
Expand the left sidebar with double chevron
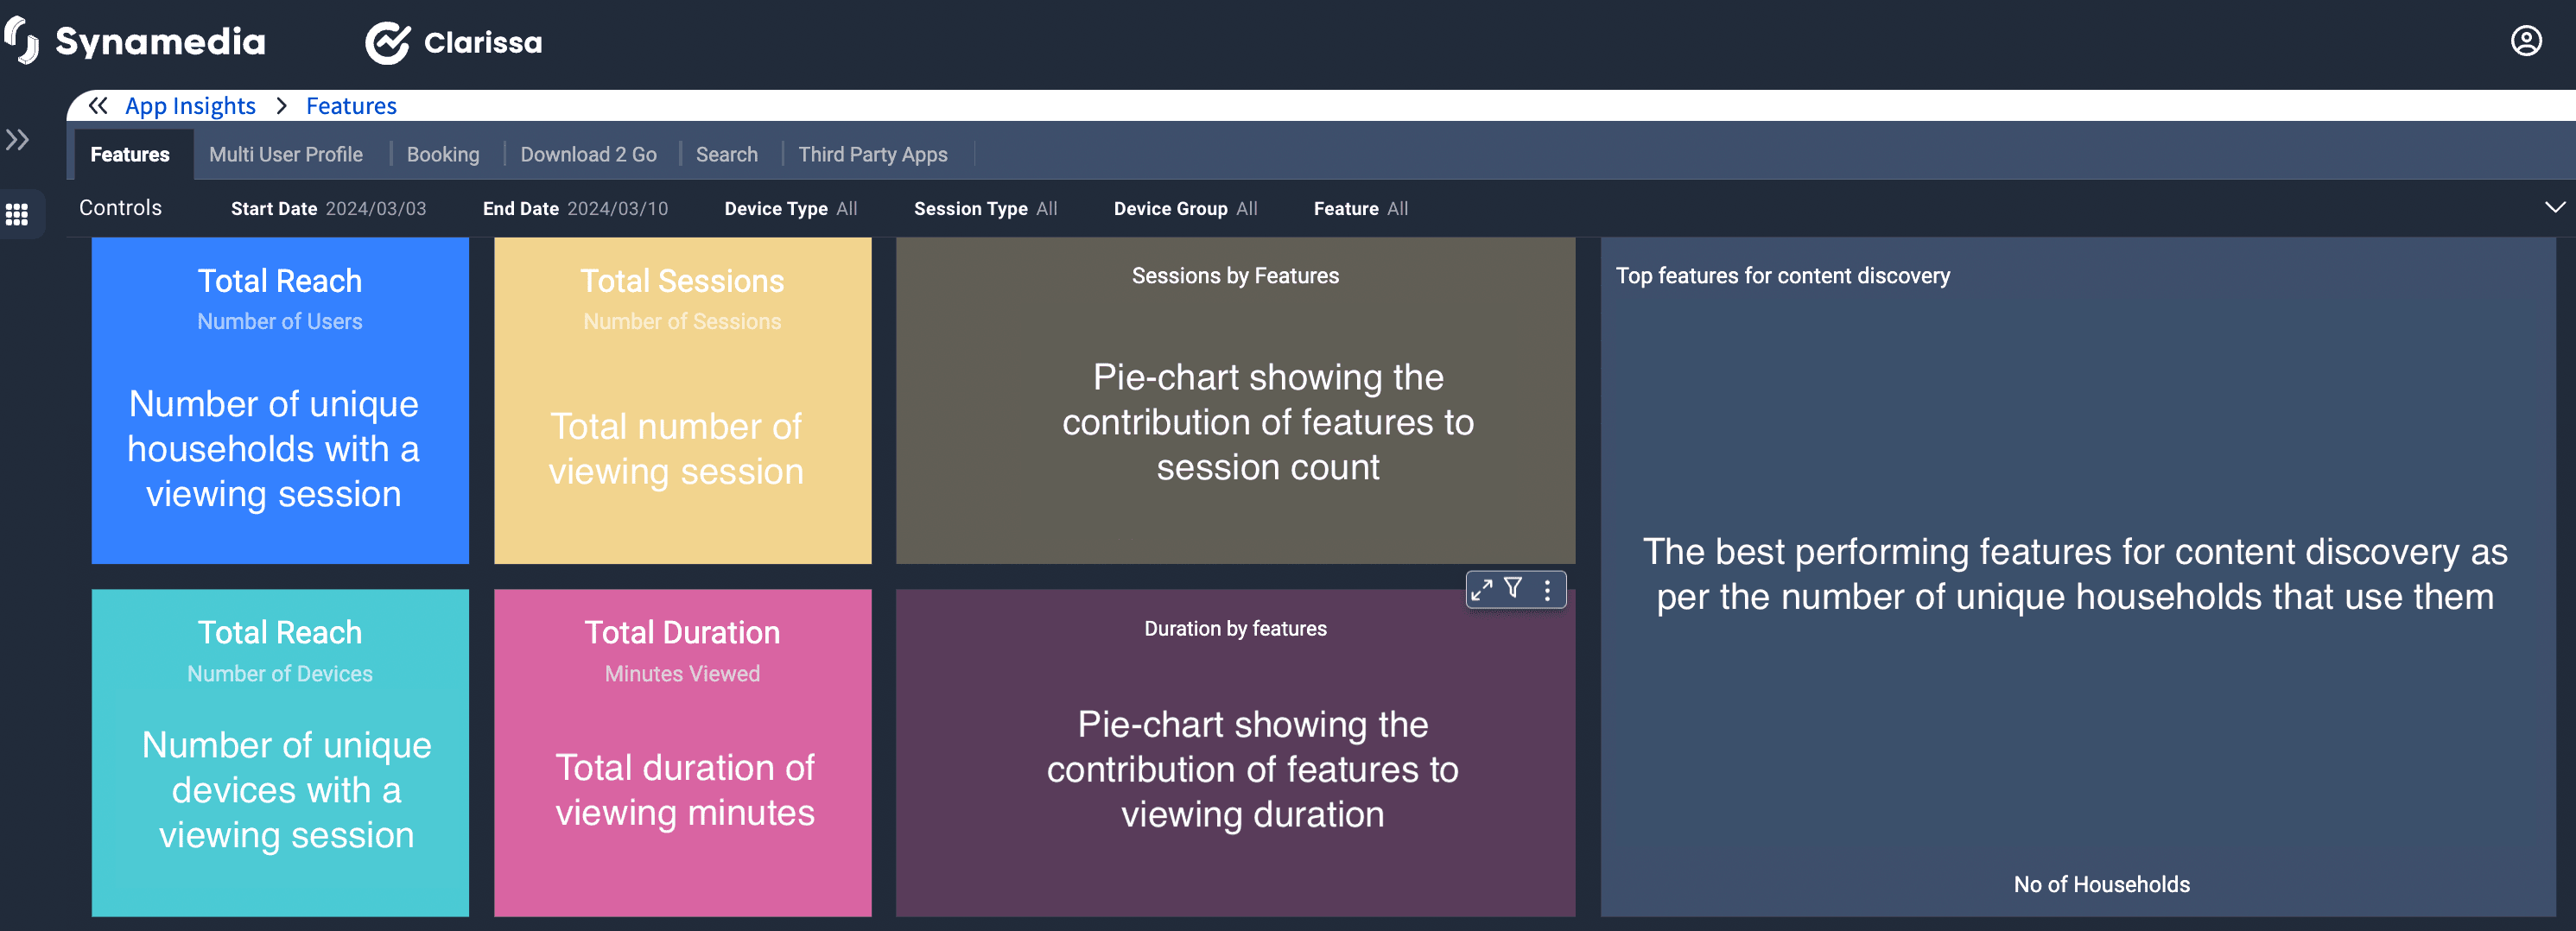coord(17,140)
